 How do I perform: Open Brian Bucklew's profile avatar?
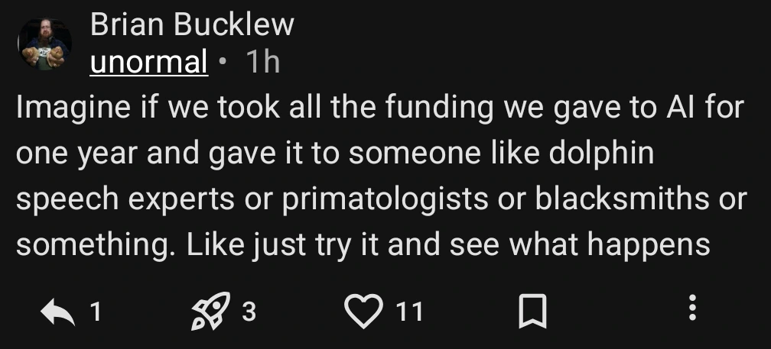(44, 45)
